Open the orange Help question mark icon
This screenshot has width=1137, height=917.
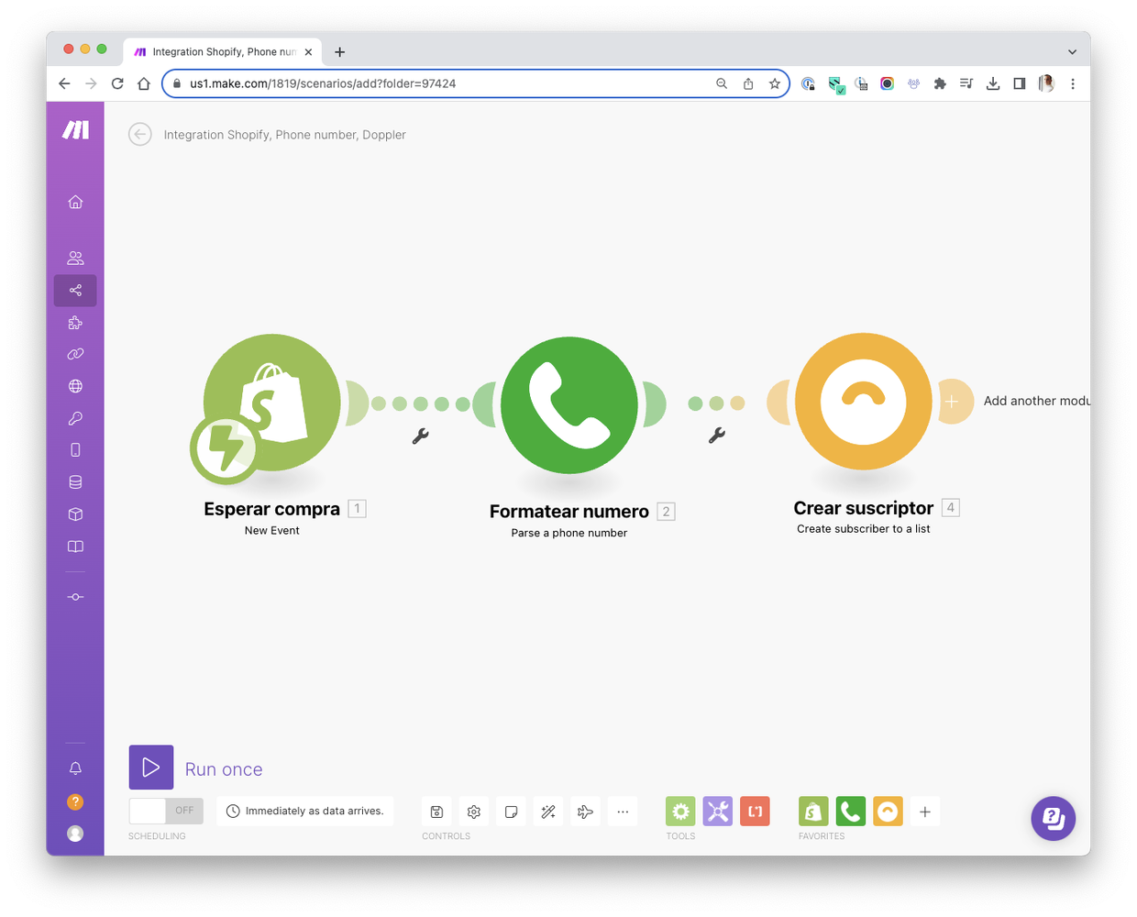pos(75,801)
